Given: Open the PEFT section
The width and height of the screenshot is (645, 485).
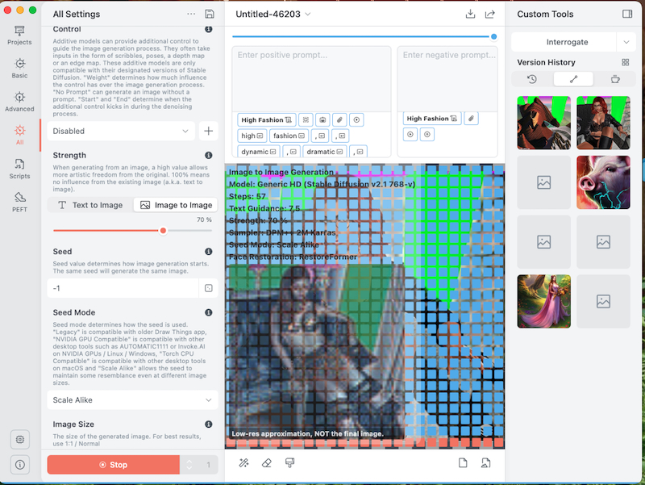Looking at the screenshot, I should click(x=19, y=201).
